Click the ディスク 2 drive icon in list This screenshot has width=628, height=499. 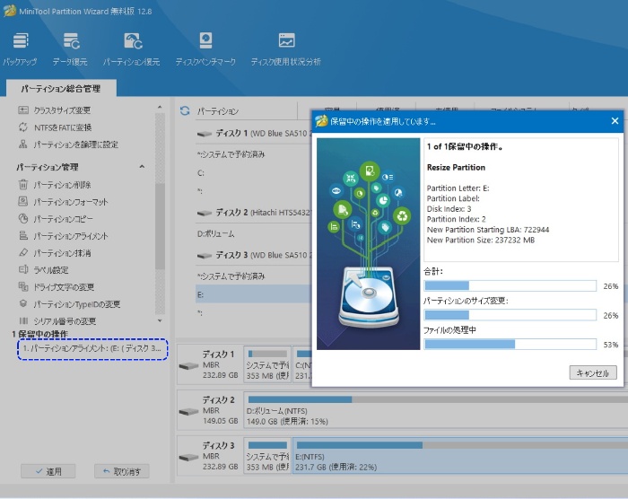(205, 214)
